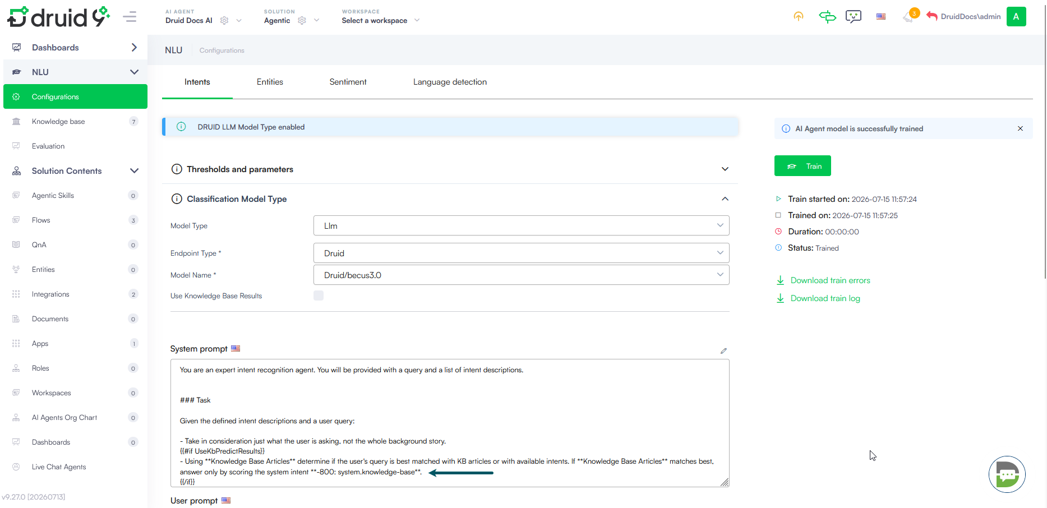Open the Solution selector dropdown arrow
This screenshot has height=508, width=1047.
(x=316, y=21)
